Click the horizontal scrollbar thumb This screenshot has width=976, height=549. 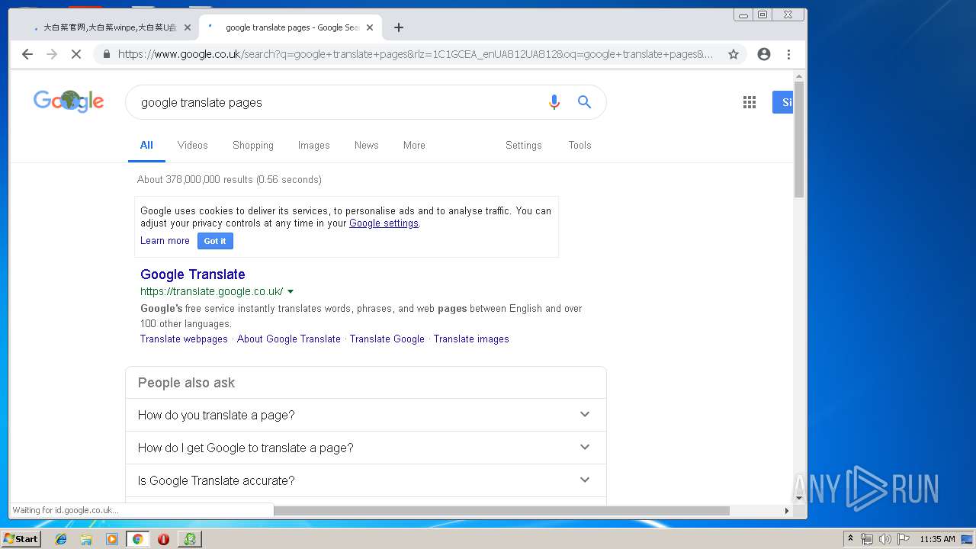(502, 510)
